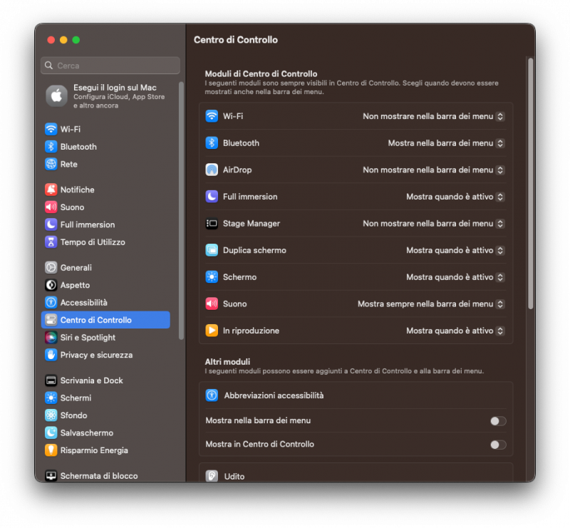The width and height of the screenshot is (570, 528).
Task: Click the Bluetooth module icon in the list
Action: click(x=212, y=143)
